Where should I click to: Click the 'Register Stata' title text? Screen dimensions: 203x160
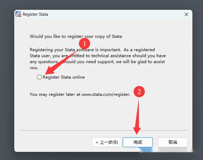[x=35, y=14]
